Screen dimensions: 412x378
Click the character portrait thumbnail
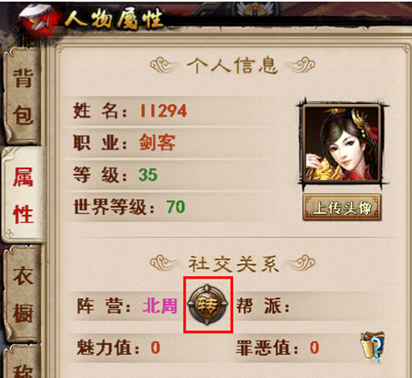coord(341,143)
